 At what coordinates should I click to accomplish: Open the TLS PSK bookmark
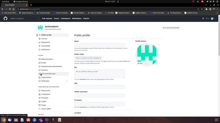tap(109, 13)
